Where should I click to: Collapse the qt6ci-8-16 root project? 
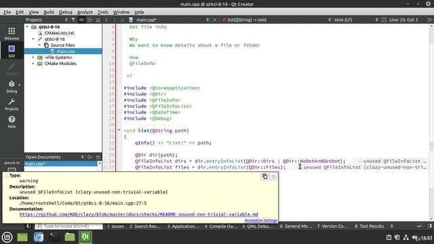pos(27,27)
